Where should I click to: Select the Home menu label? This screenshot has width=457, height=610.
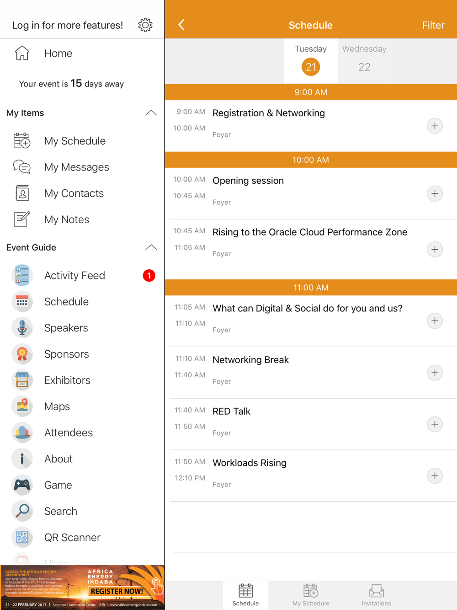click(58, 54)
